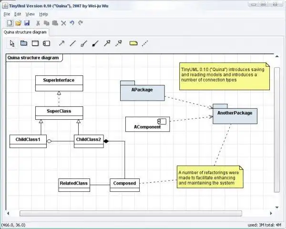Viewport: 286px width, 229px height.
Task: Switch to Quina structure diagram tab
Action: pyautogui.click(x=25, y=32)
